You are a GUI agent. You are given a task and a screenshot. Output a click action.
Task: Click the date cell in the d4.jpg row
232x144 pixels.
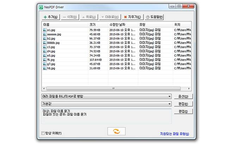122,51
